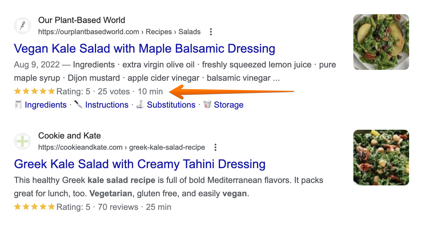Click the Greek kale salad thumbnail image
437x225 pixels.
coord(381,158)
